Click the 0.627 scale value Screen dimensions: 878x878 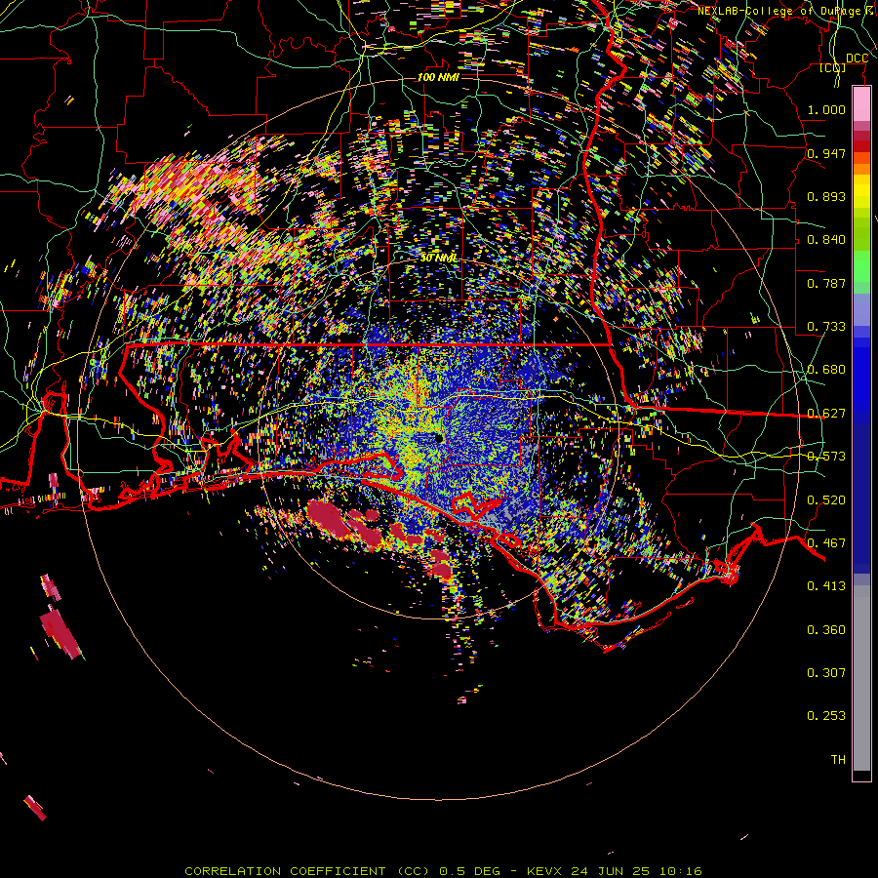pyautogui.click(x=826, y=414)
